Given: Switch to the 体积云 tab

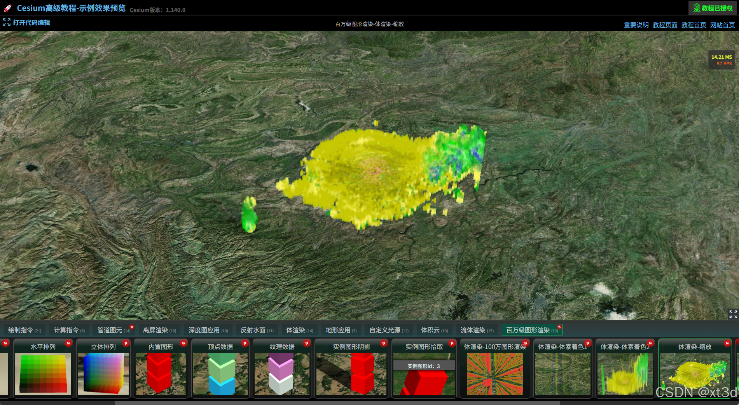Looking at the screenshot, I should coord(434,330).
